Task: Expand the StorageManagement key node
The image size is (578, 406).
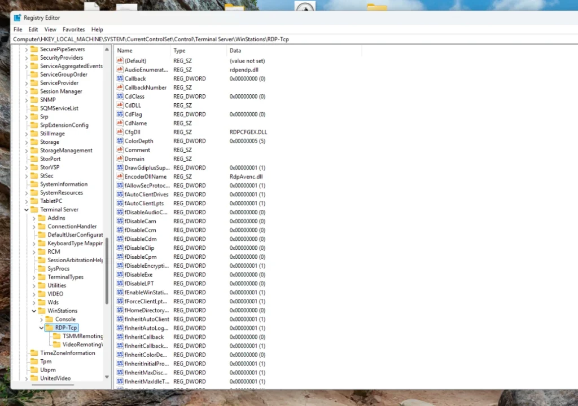Action: pos(27,151)
